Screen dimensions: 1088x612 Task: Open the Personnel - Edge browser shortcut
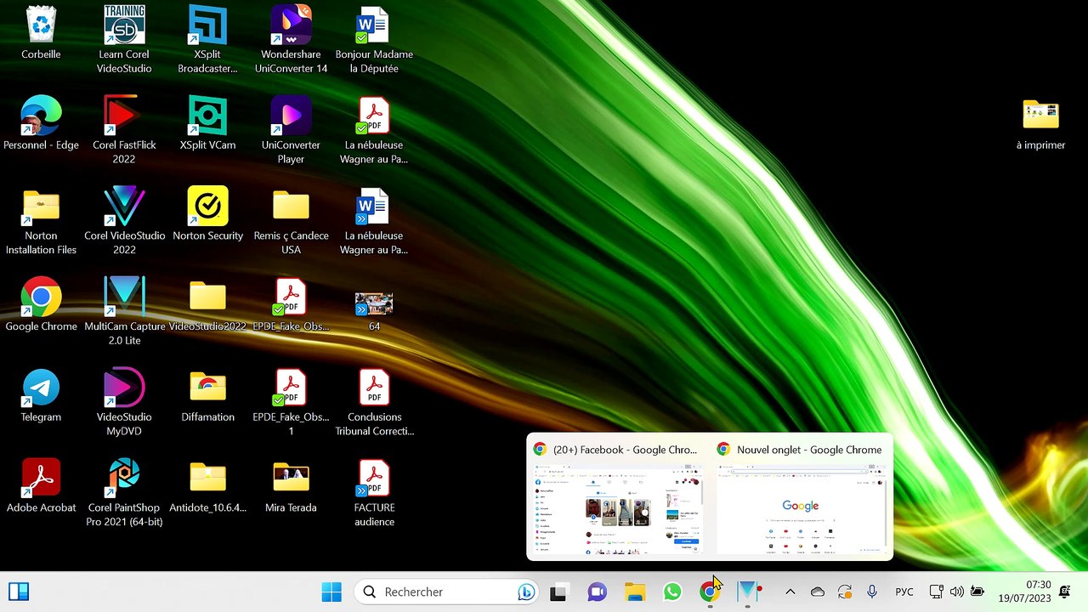tap(41, 124)
